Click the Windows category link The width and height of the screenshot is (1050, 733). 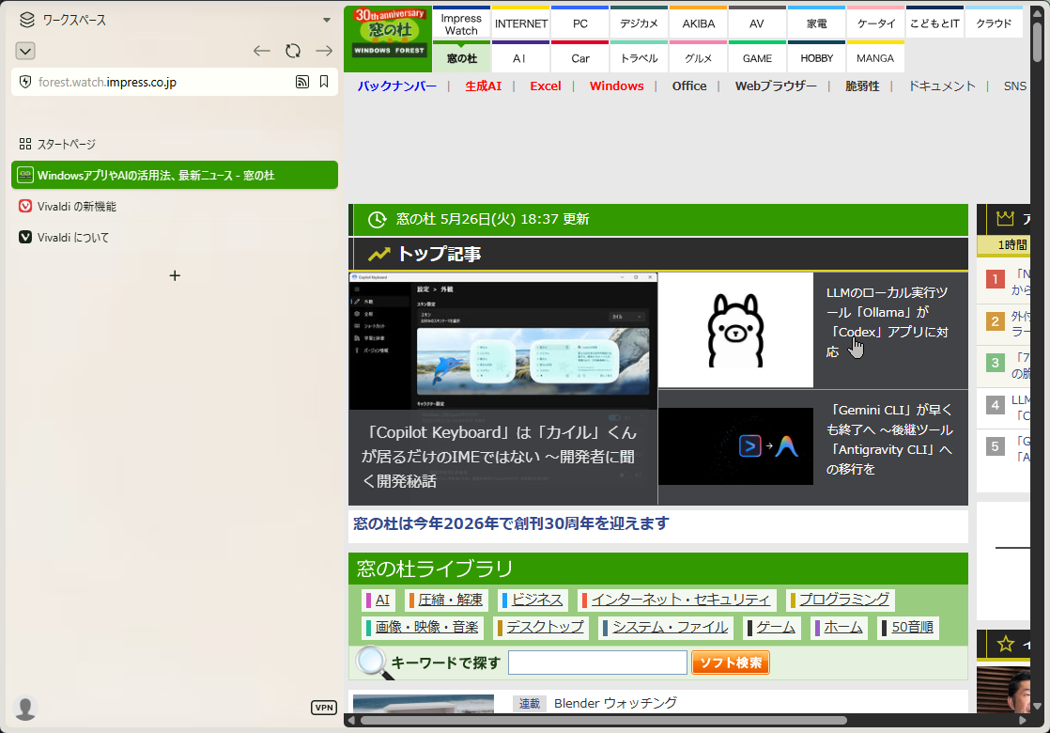(x=617, y=86)
